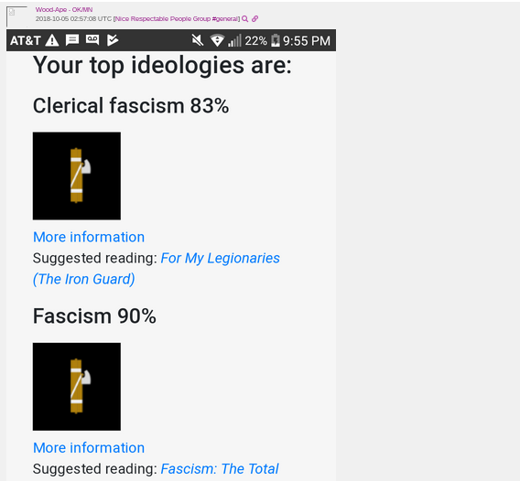Open the Fascism: The Total reading link
The width and height of the screenshot is (520, 481).
click(220, 469)
